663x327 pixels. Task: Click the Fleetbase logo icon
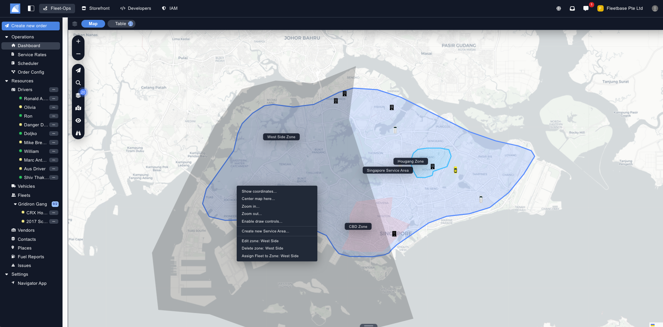(x=15, y=8)
